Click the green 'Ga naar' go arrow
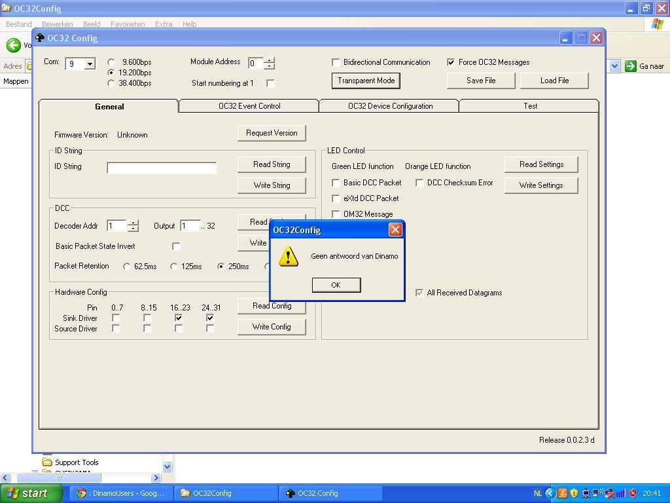 [x=631, y=66]
